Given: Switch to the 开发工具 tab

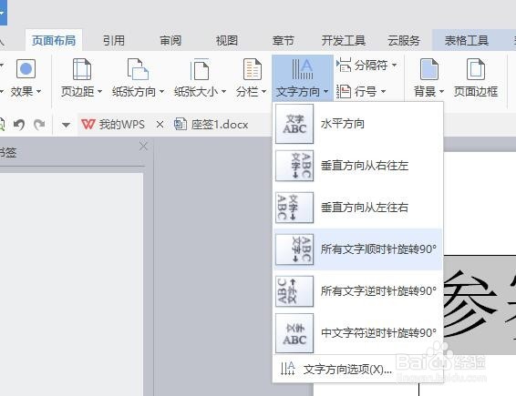Looking at the screenshot, I should point(344,40).
